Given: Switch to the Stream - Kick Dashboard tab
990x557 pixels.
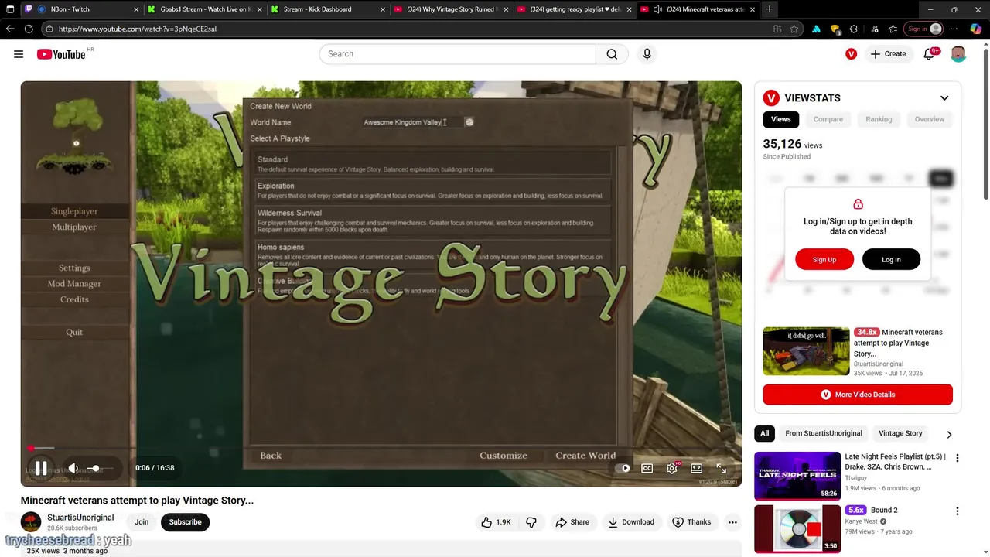Looking at the screenshot, I should [328, 9].
